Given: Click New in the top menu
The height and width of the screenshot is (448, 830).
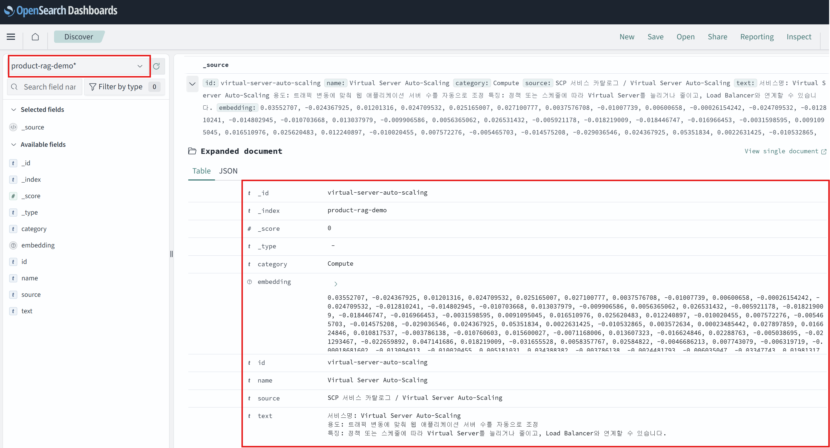Looking at the screenshot, I should click(627, 37).
